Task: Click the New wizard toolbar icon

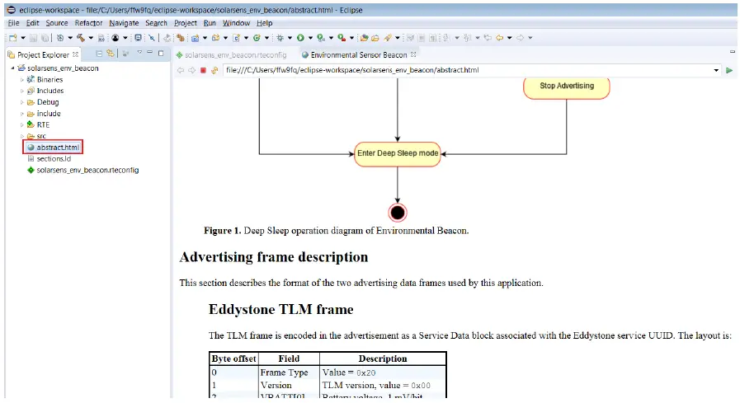Action: tap(12, 38)
